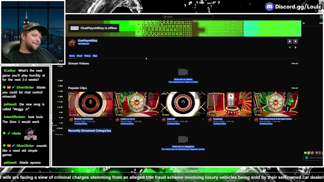Click the avatar beside Loulzz Lo Lo Lo
324x182 pixels.
point(117,120)
